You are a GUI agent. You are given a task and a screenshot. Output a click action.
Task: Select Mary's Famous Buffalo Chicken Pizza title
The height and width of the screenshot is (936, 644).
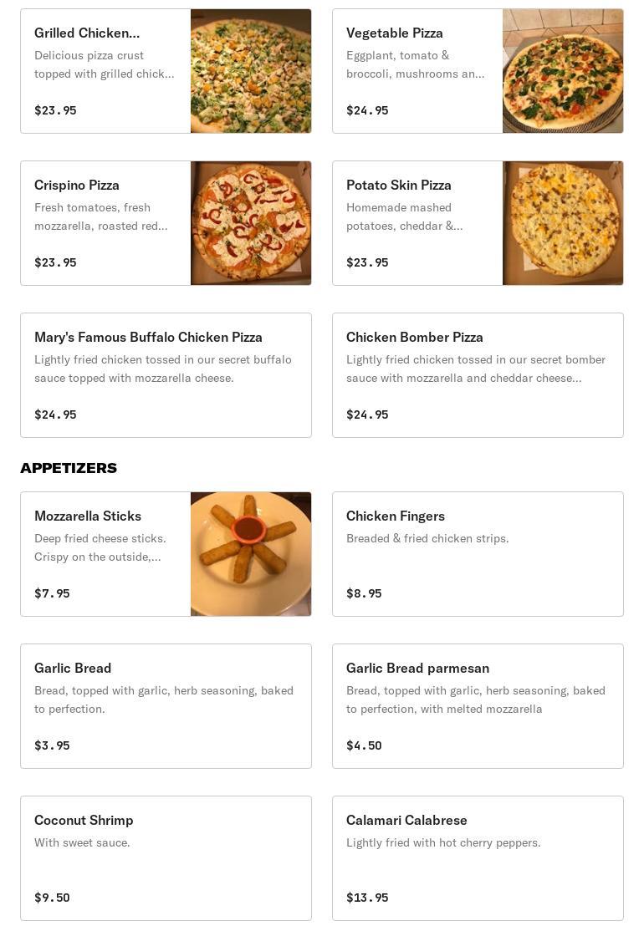point(148,337)
